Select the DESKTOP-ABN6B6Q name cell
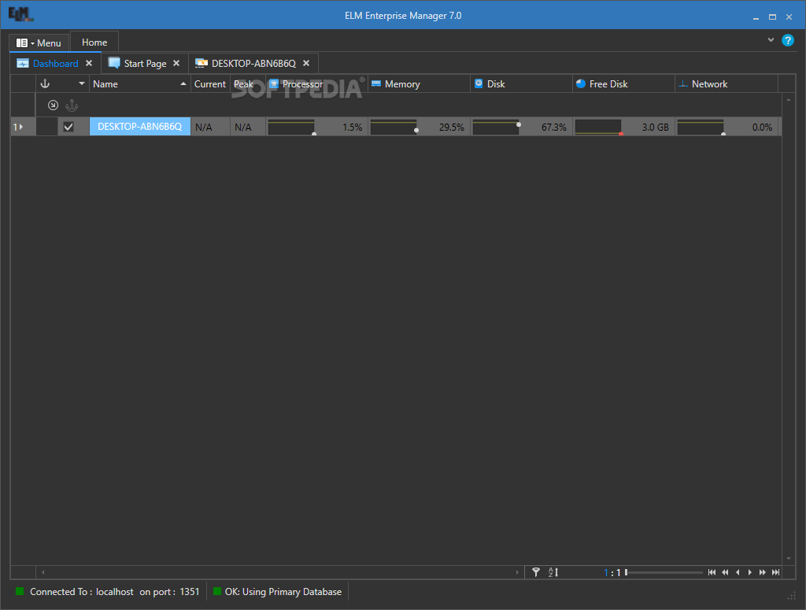 click(140, 127)
